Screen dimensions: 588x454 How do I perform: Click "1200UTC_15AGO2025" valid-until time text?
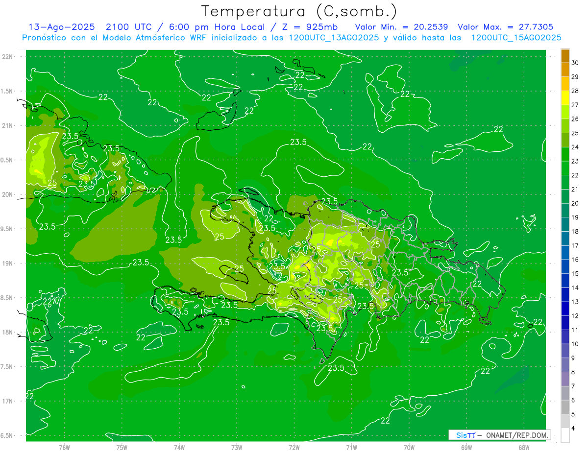516,38
